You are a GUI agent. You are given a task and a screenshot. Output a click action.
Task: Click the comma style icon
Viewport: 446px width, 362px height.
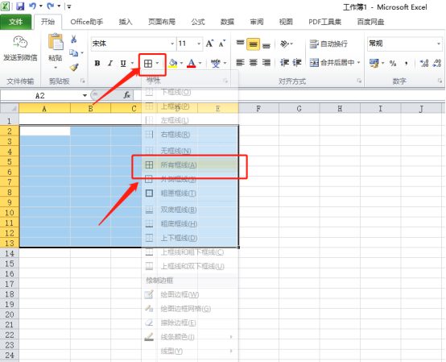(407, 63)
